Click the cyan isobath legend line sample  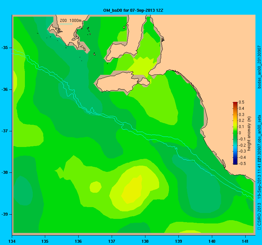coord(66,24)
